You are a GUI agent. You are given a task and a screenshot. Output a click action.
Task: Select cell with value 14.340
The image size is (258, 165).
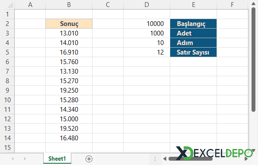(x=69, y=110)
